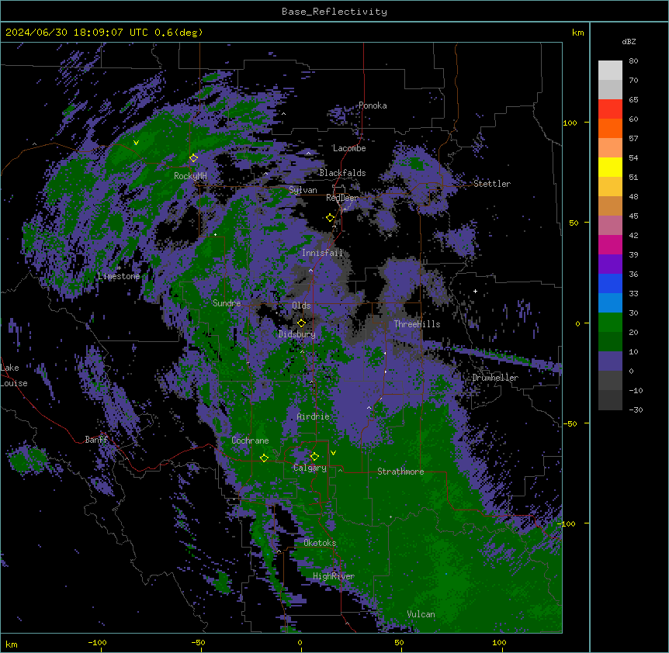Click the Didsbury label
The image size is (669, 653).
(x=297, y=334)
